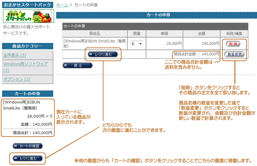Click the 数量変更 button
Viewport: 257px width, 166px height.
point(234,54)
